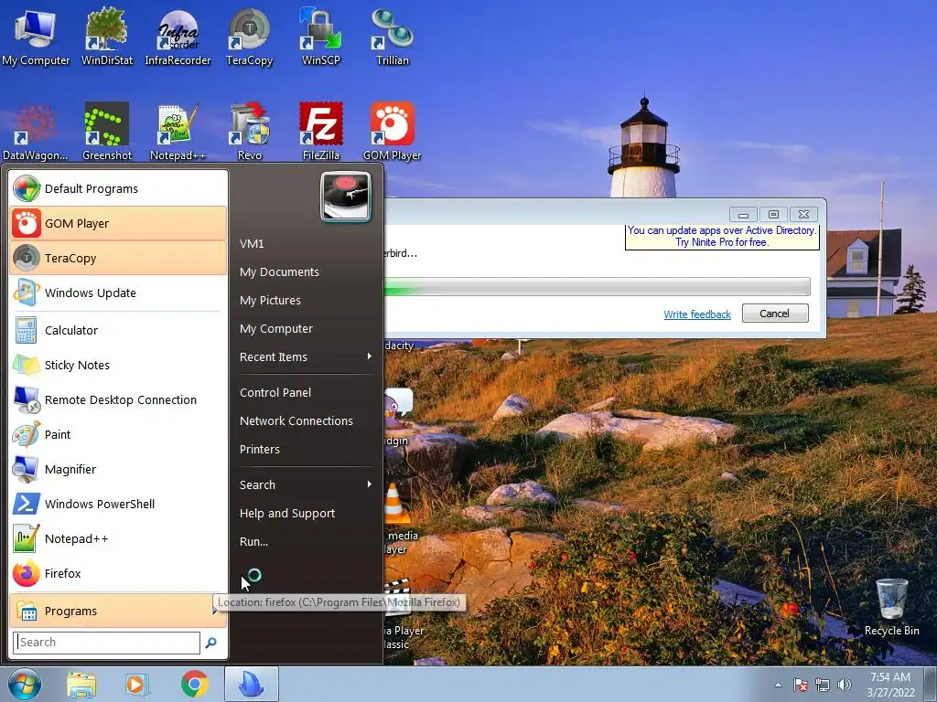Image resolution: width=937 pixels, height=702 pixels.
Task: Open the TeraCopy desktop shortcut
Action: 249,36
